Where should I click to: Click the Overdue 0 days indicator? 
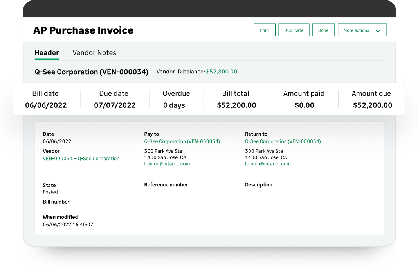coord(174,105)
